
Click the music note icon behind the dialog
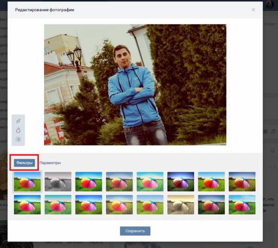[273, 131]
